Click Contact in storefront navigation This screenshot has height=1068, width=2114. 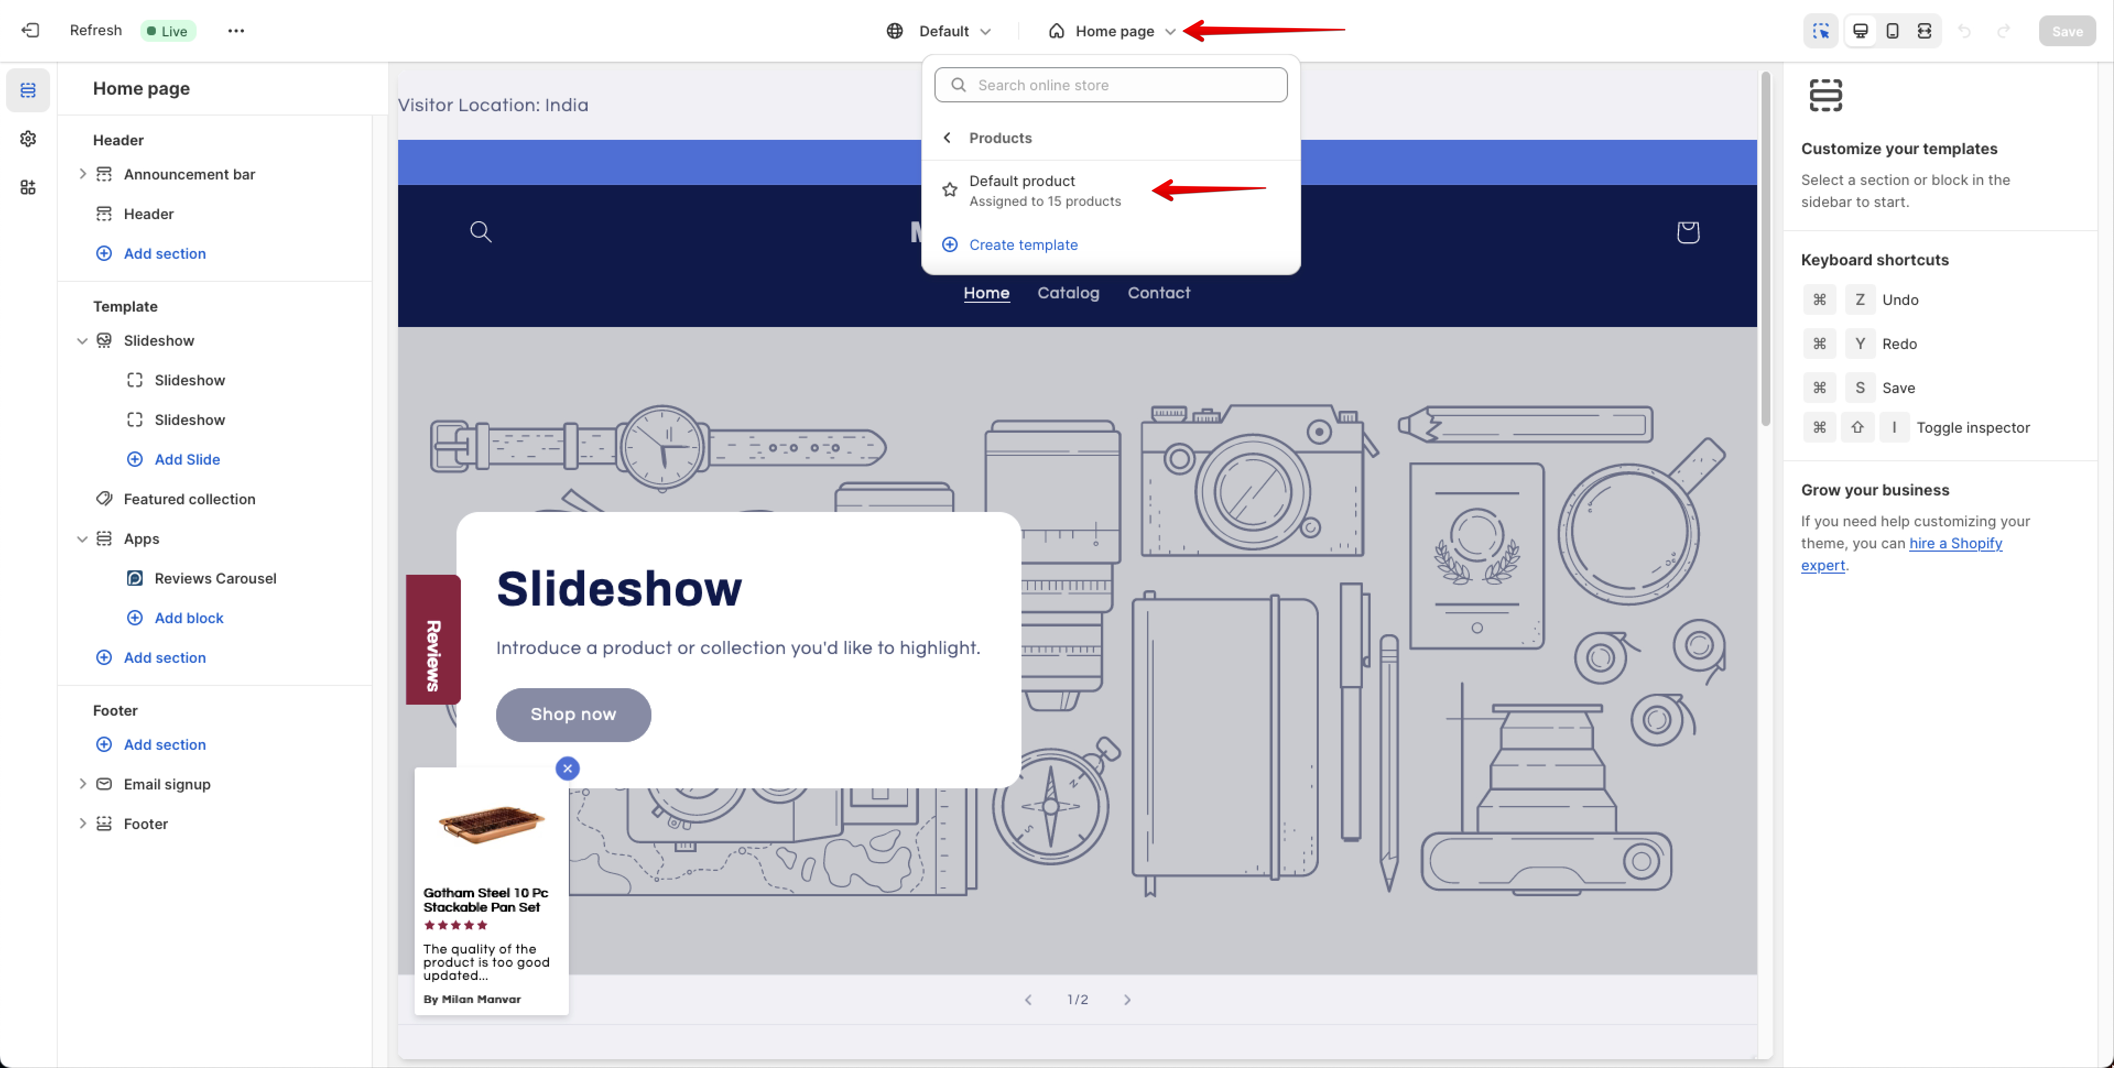coord(1158,293)
